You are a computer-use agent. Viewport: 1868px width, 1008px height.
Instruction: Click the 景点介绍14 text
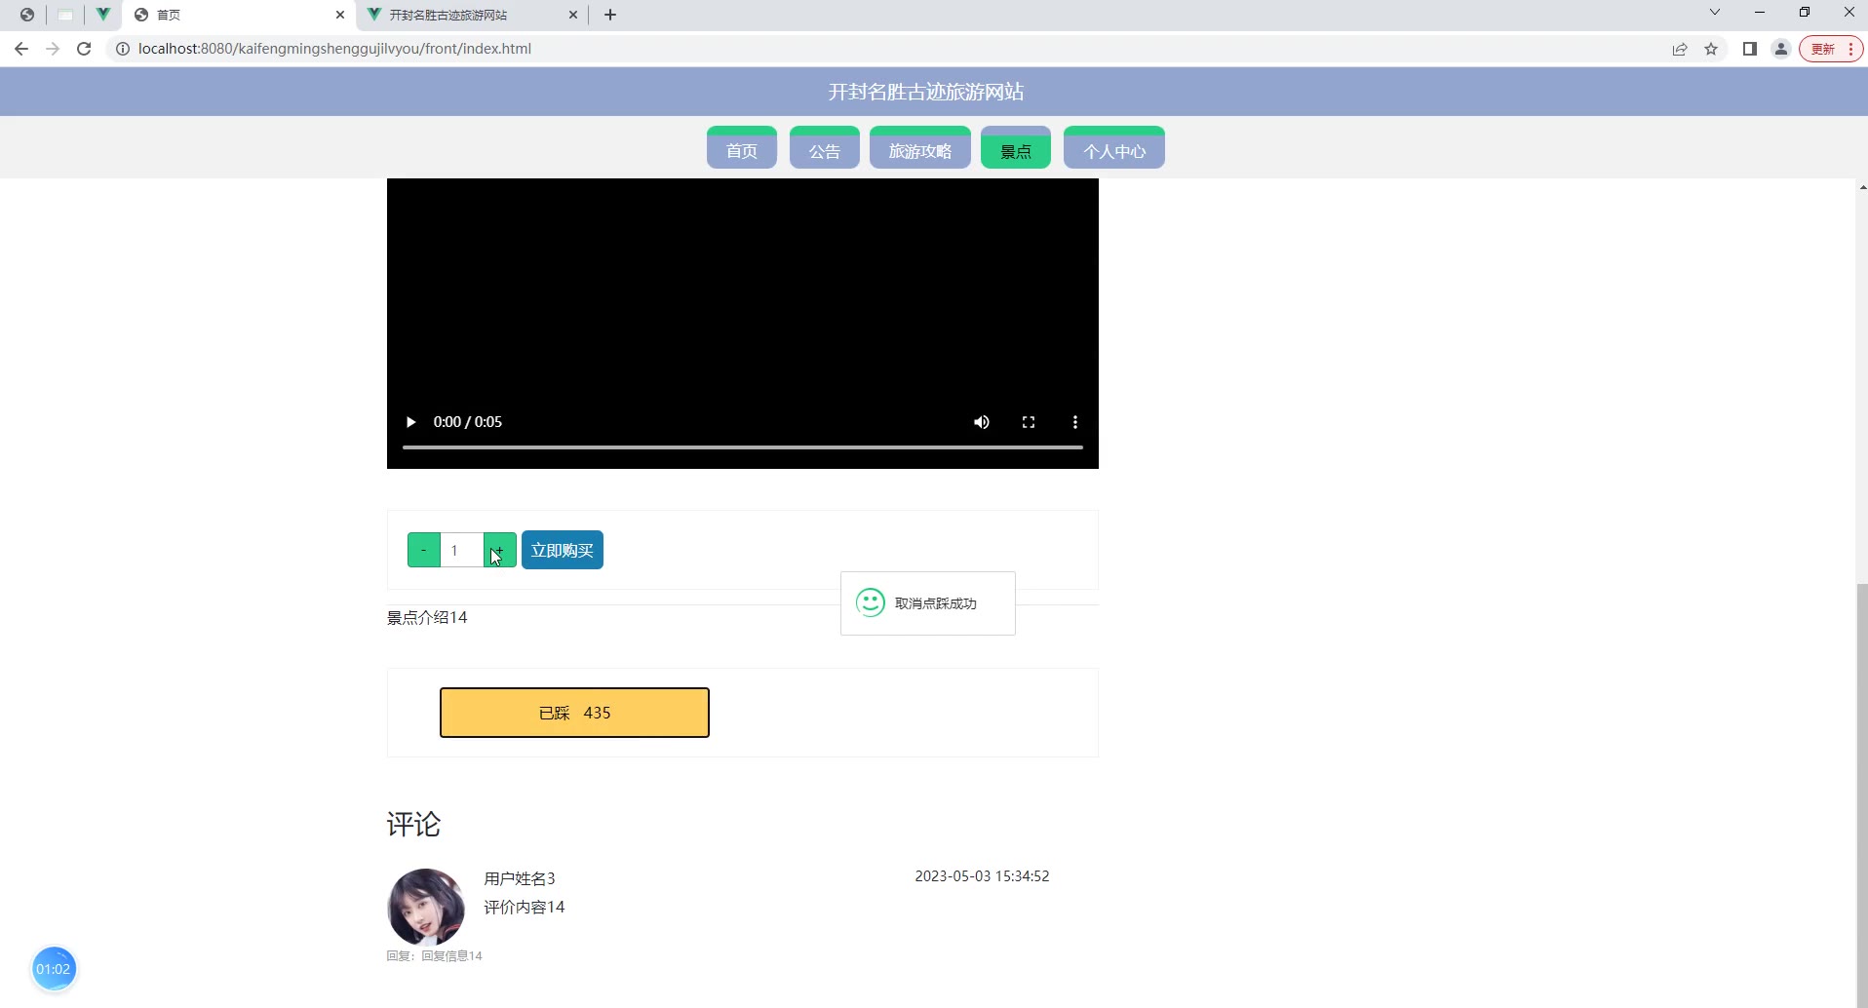click(427, 617)
